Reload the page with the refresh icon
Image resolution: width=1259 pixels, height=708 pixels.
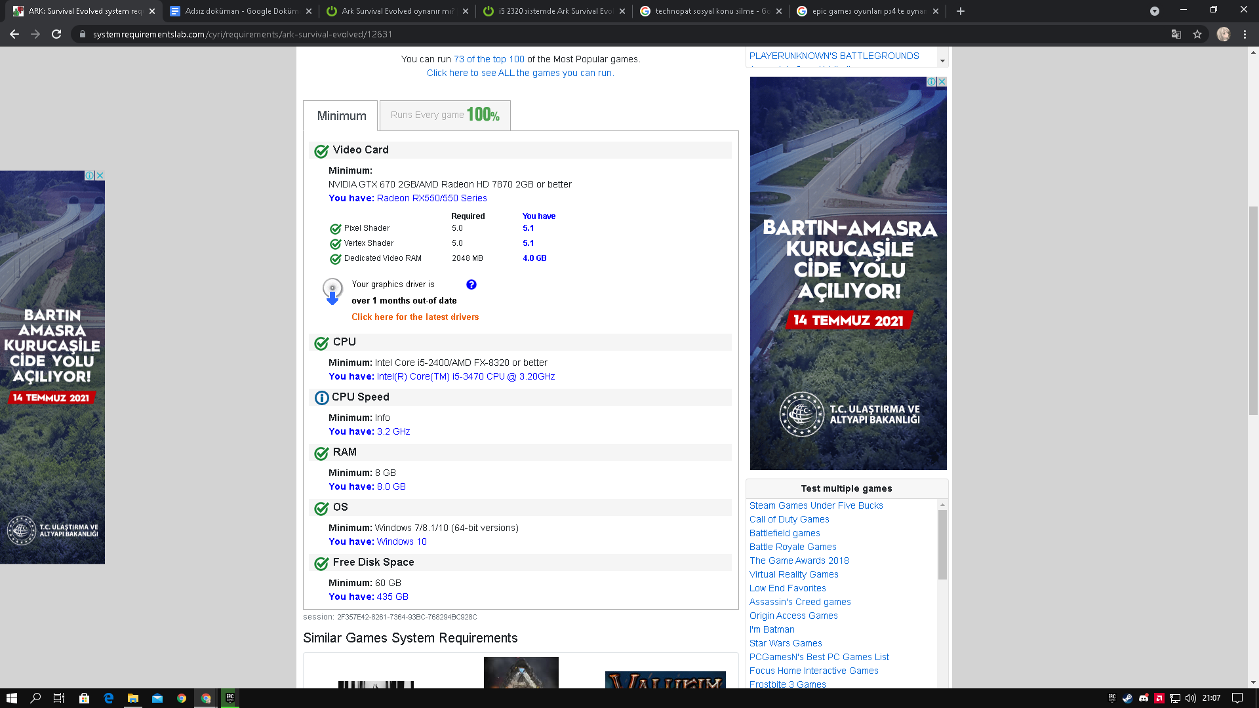56,34
